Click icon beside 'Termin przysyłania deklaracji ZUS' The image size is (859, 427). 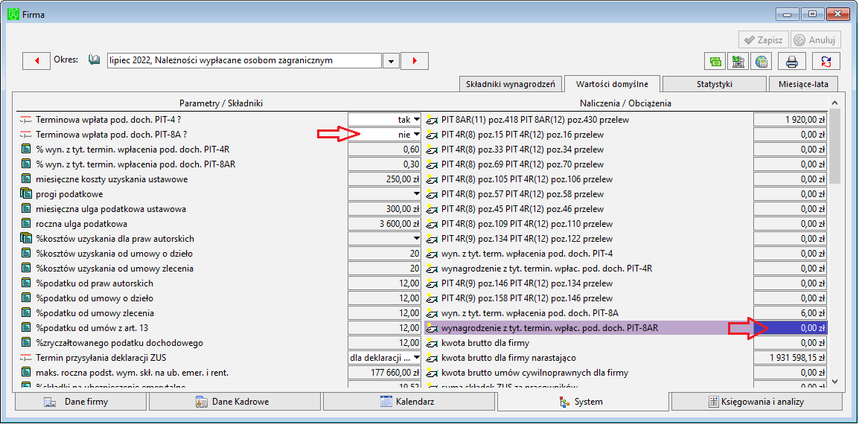tap(26, 358)
